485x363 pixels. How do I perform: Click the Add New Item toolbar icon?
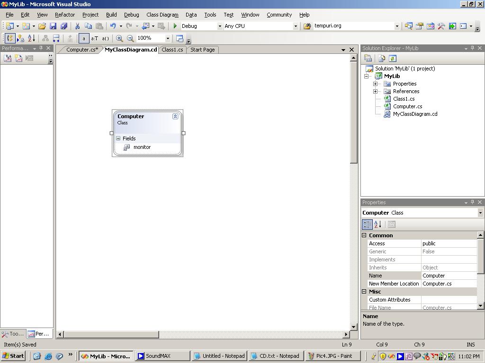point(26,26)
